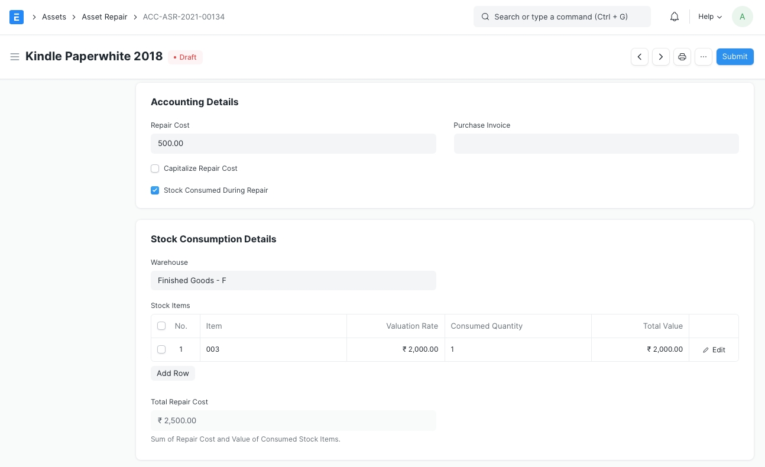Navigate to Assets breadcrumb
Viewport: 765px width, 467px height.
point(54,17)
